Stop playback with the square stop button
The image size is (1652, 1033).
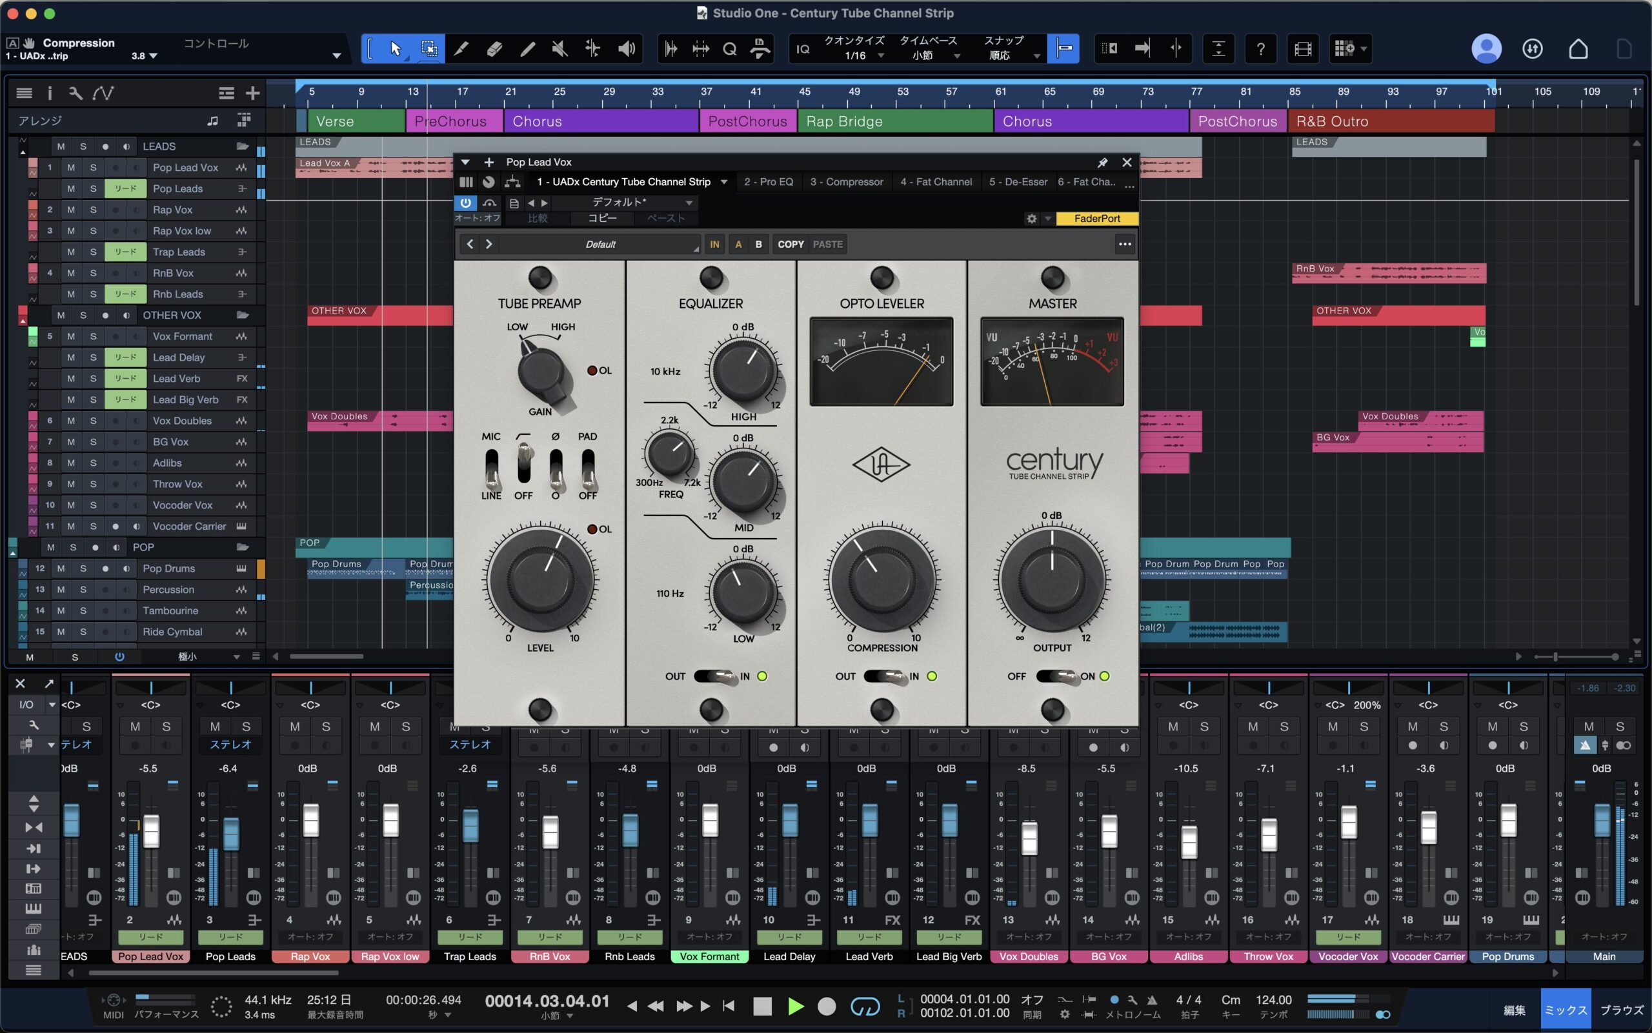tap(763, 1006)
